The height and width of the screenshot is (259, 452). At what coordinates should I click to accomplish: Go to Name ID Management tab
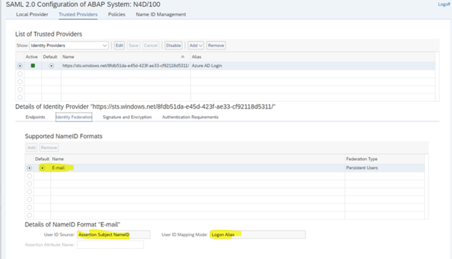(161, 14)
